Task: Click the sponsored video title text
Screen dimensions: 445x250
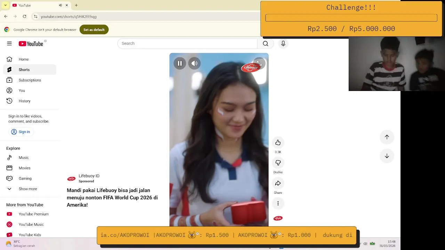Action: 112,198
